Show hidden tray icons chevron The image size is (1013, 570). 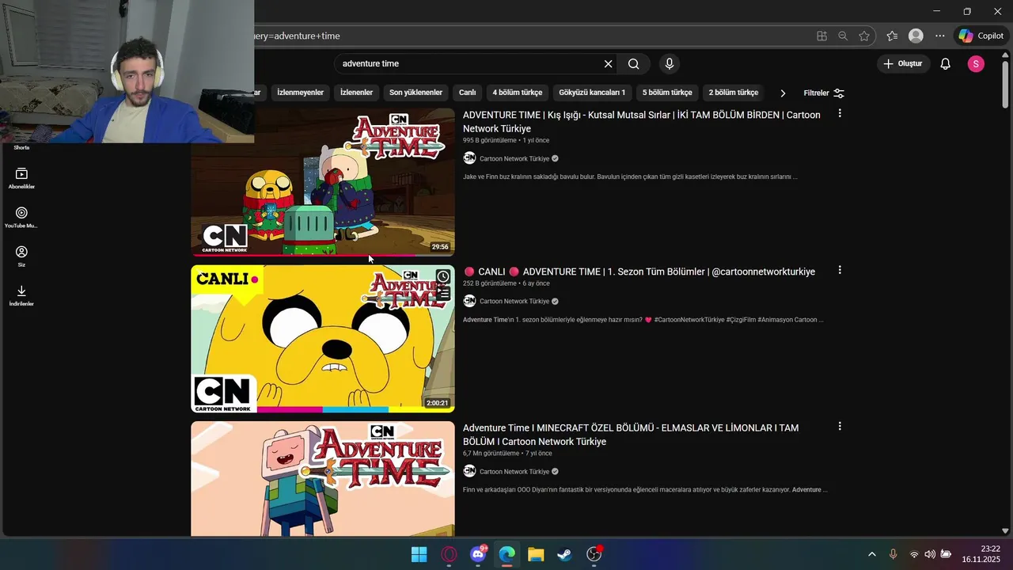pos(872,554)
